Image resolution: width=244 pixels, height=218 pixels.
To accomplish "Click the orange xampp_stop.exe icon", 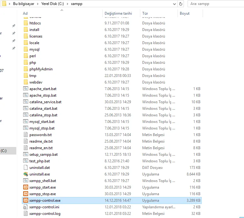I will click(x=26, y=194).
